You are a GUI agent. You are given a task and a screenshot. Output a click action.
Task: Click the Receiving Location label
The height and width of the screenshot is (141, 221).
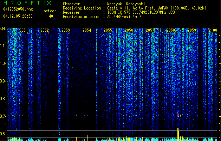(x=82, y=8)
